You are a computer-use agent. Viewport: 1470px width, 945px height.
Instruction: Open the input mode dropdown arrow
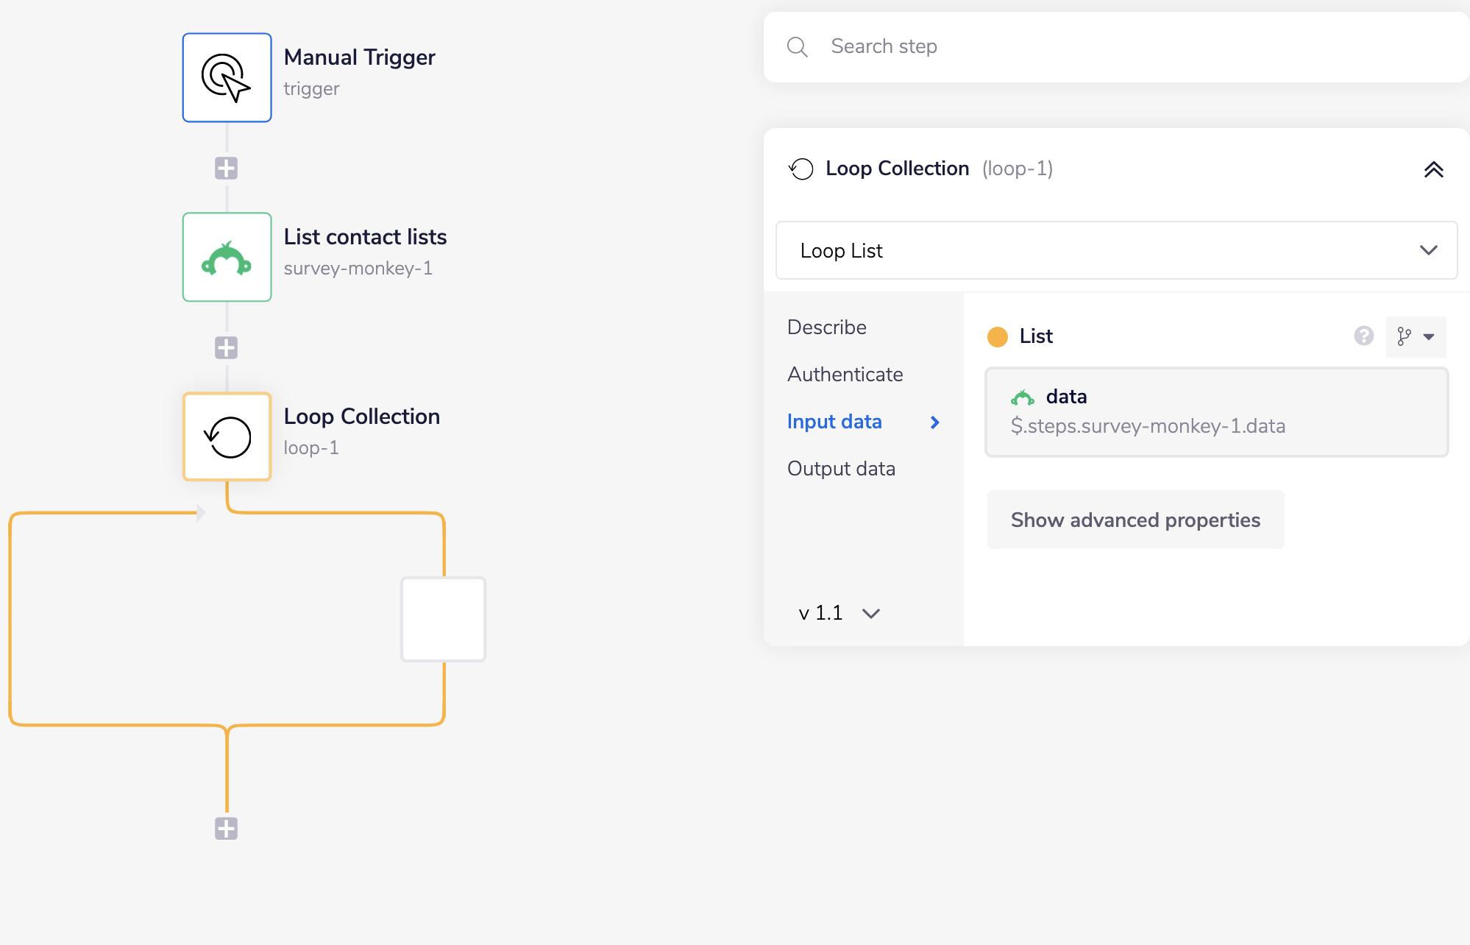pyautogui.click(x=1428, y=336)
